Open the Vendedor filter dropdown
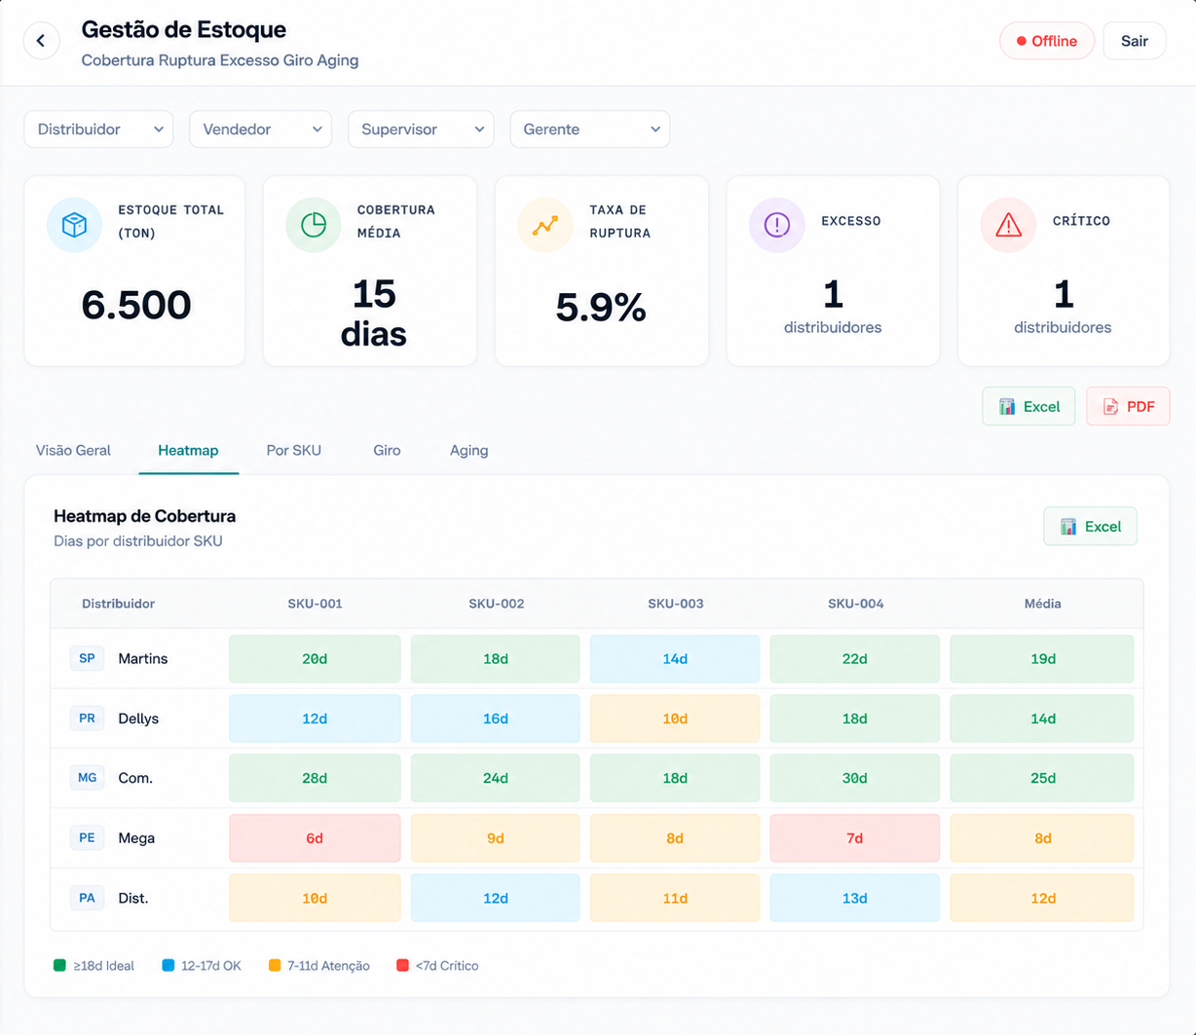Viewport: 1196px width, 1035px height. 261,129
